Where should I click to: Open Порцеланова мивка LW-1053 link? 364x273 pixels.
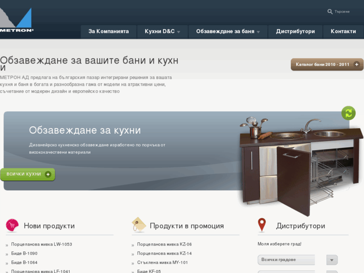(42, 244)
